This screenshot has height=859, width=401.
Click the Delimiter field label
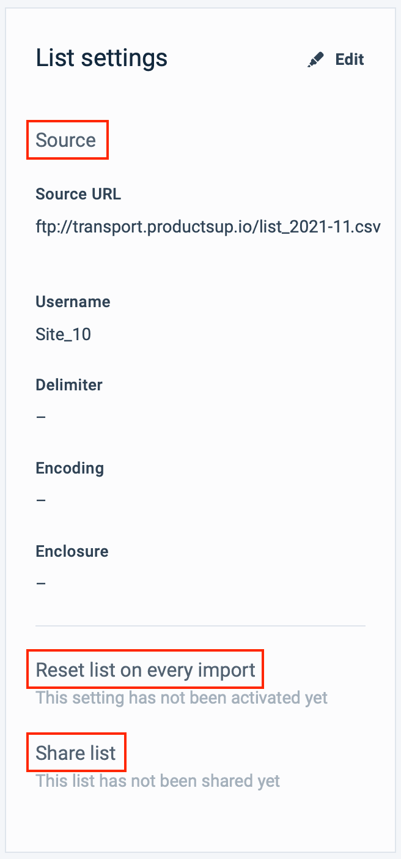(x=69, y=385)
